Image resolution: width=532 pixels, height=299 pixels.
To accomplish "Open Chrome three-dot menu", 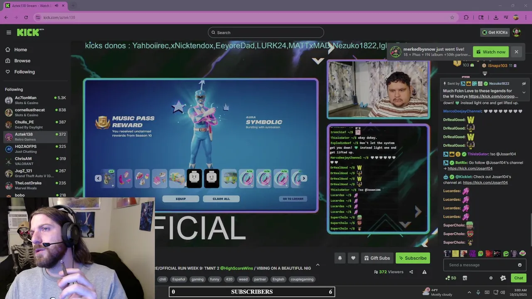I will coord(526,17).
